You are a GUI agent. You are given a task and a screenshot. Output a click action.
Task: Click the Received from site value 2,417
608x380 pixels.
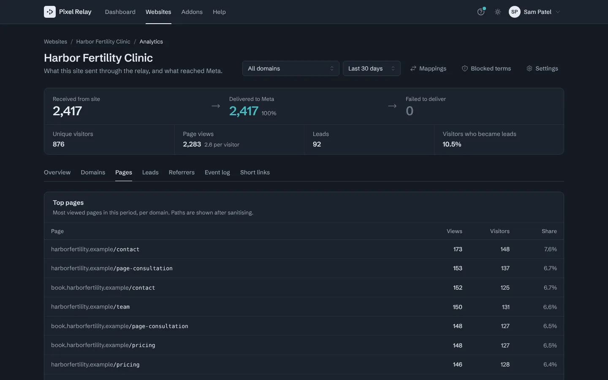point(68,111)
